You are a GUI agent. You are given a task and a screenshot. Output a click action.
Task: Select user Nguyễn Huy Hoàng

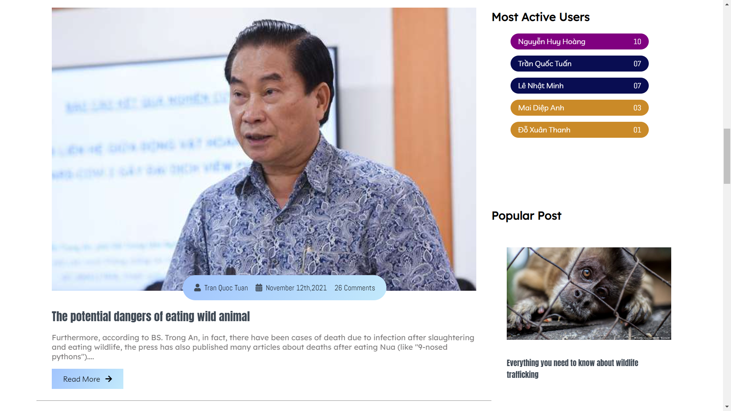pyautogui.click(x=579, y=41)
